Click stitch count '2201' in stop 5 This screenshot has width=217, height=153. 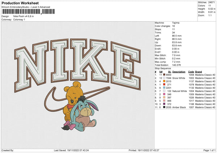(x=169, y=88)
